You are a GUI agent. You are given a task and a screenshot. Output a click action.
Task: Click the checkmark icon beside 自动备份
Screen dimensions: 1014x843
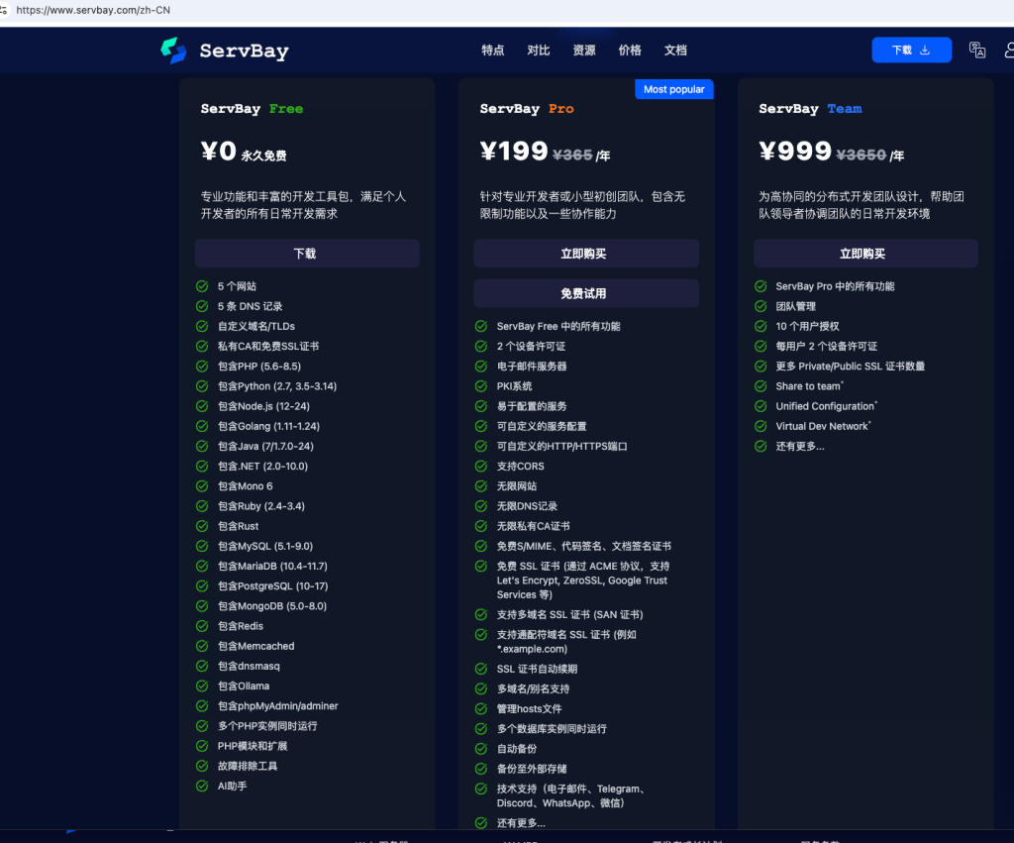click(481, 749)
